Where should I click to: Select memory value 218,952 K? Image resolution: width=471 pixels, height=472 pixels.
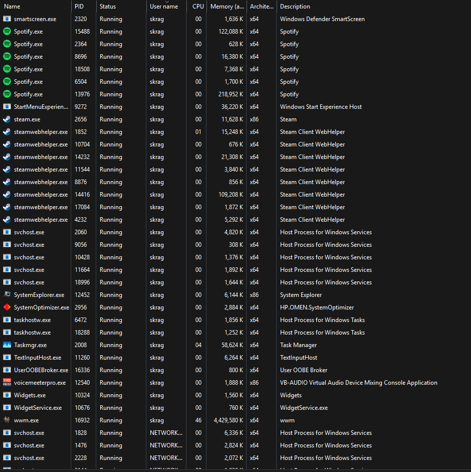(x=230, y=94)
